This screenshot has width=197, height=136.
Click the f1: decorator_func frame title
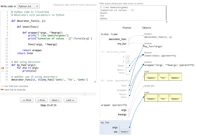tap(113, 52)
